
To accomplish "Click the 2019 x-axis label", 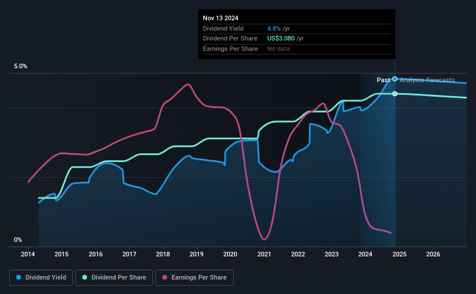I will [197, 254].
